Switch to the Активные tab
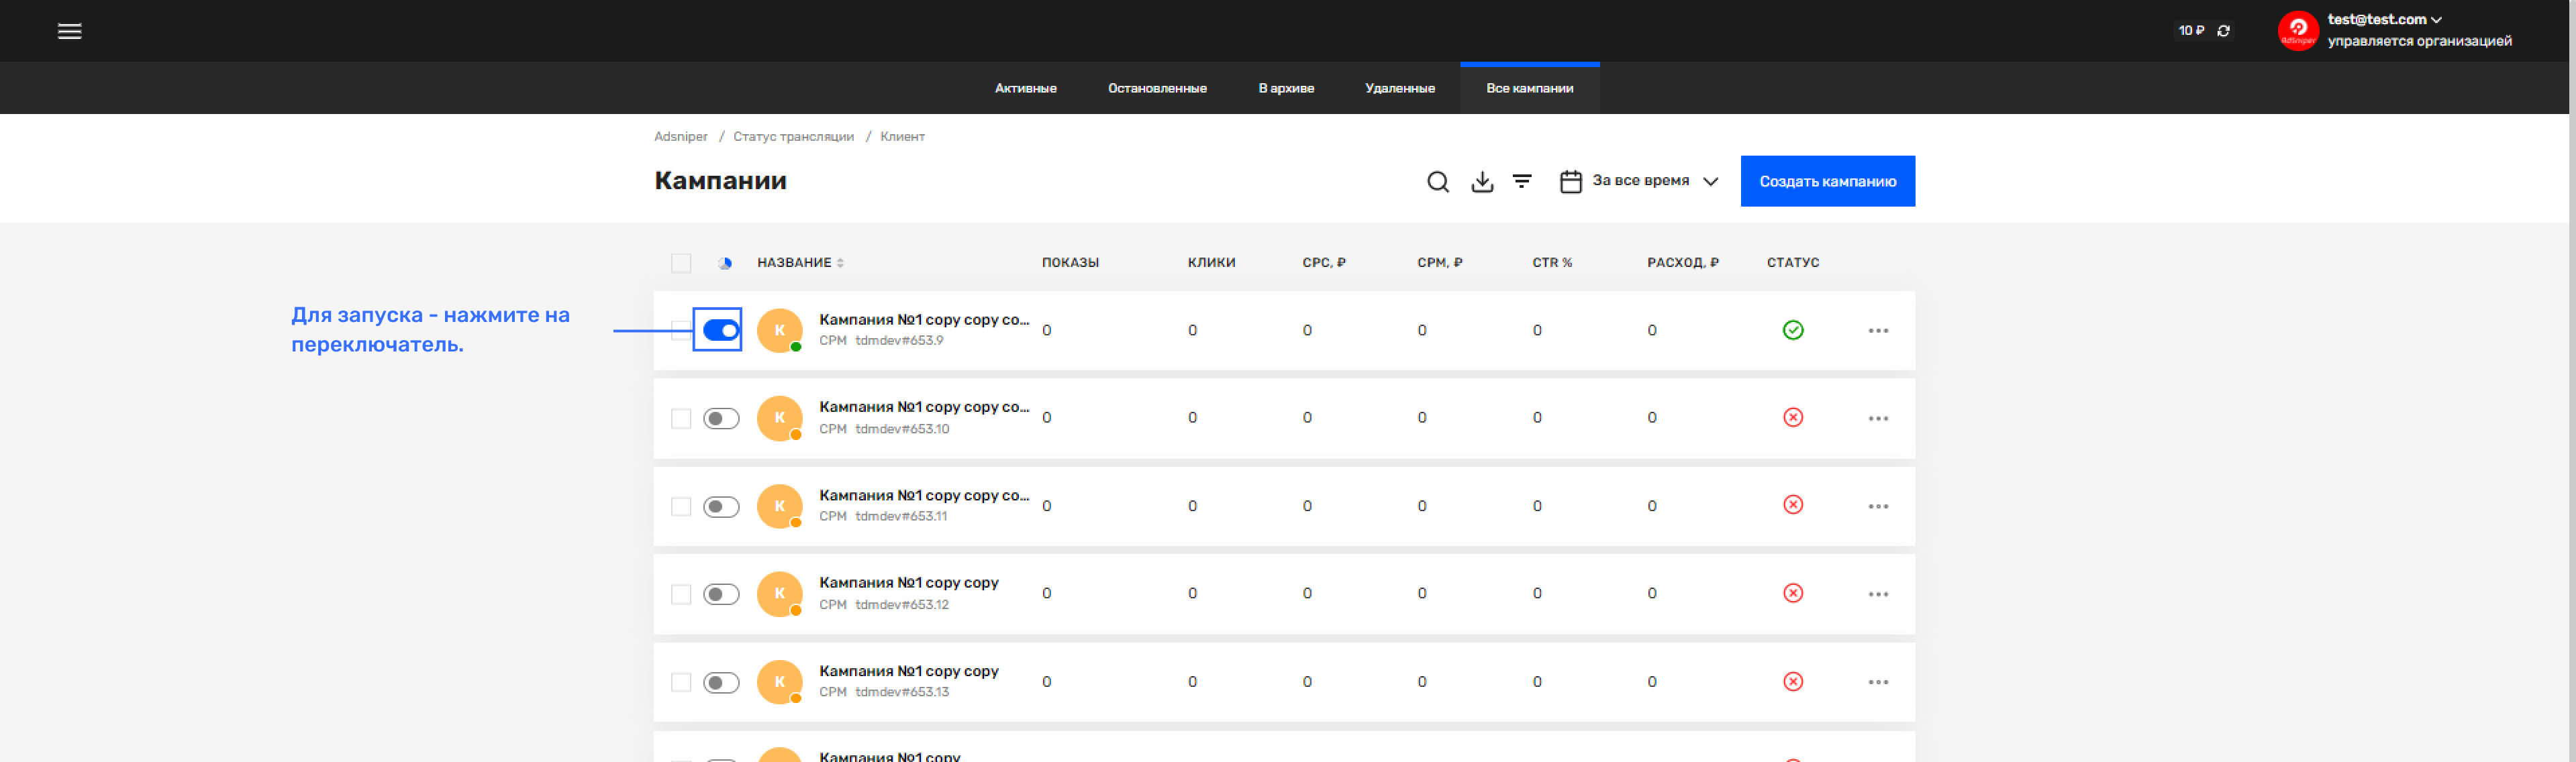The height and width of the screenshot is (762, 2576). point(1025,88)
